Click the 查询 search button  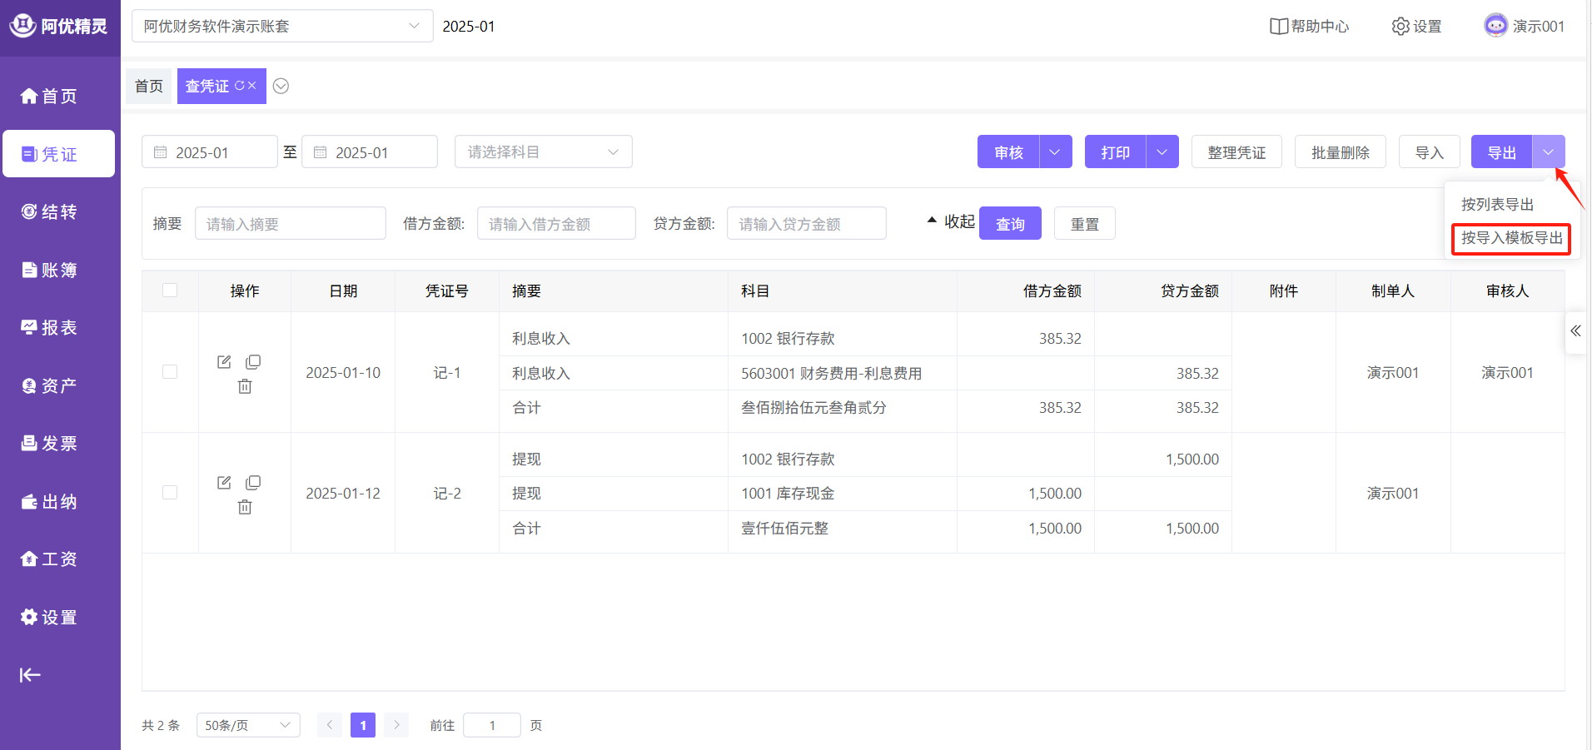pos(1010,224)
